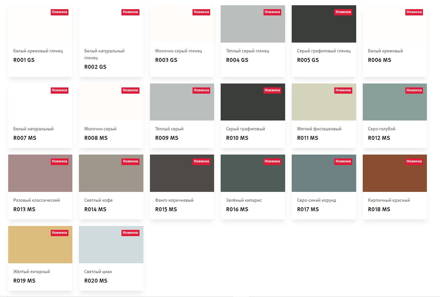Click Новинка badge on R001 GS card
The height and width of the screenshot is (297, 440).
pos(59,12)
